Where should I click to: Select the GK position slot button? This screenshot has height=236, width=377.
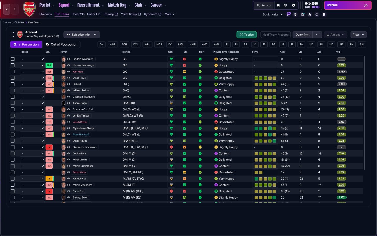[102, 45]
